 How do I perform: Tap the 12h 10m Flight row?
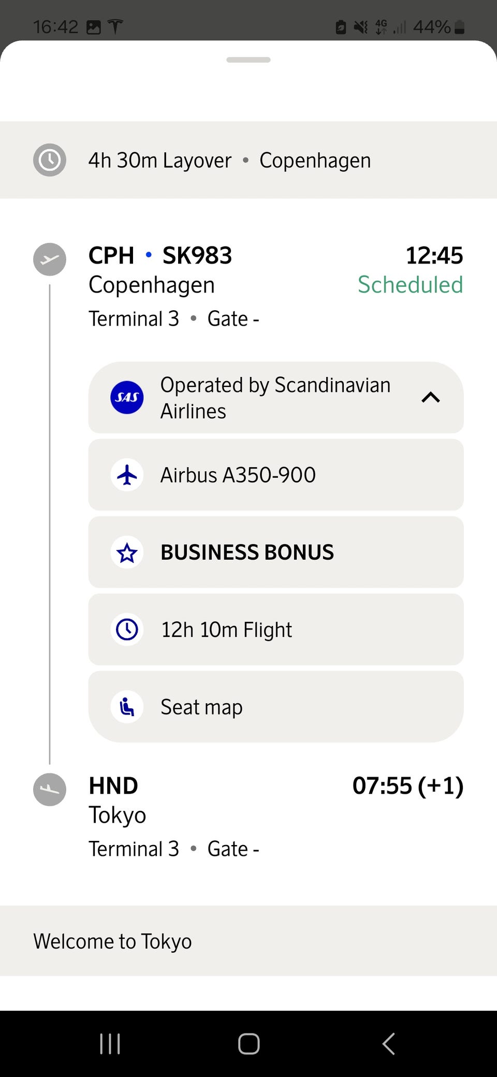(275, 630)
